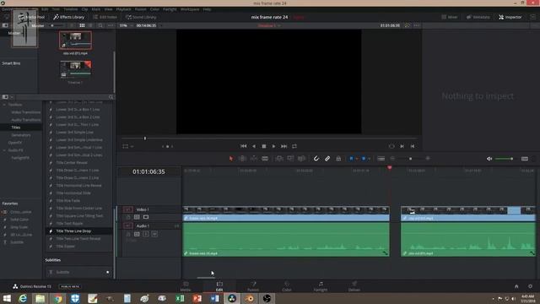This screenshot has width=540, height=304.
Task: Click the viewer scrubber bar playhead
Action: (x=145, y=138)
